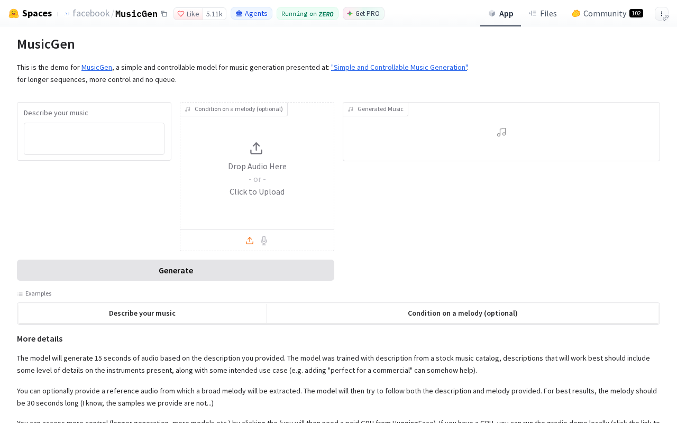
Task: Click the link icon near the top-right corner
Action: [665, 18]
